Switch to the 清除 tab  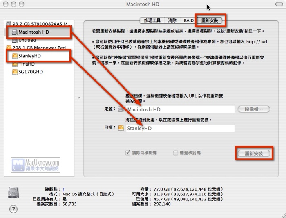pos(172,20)
